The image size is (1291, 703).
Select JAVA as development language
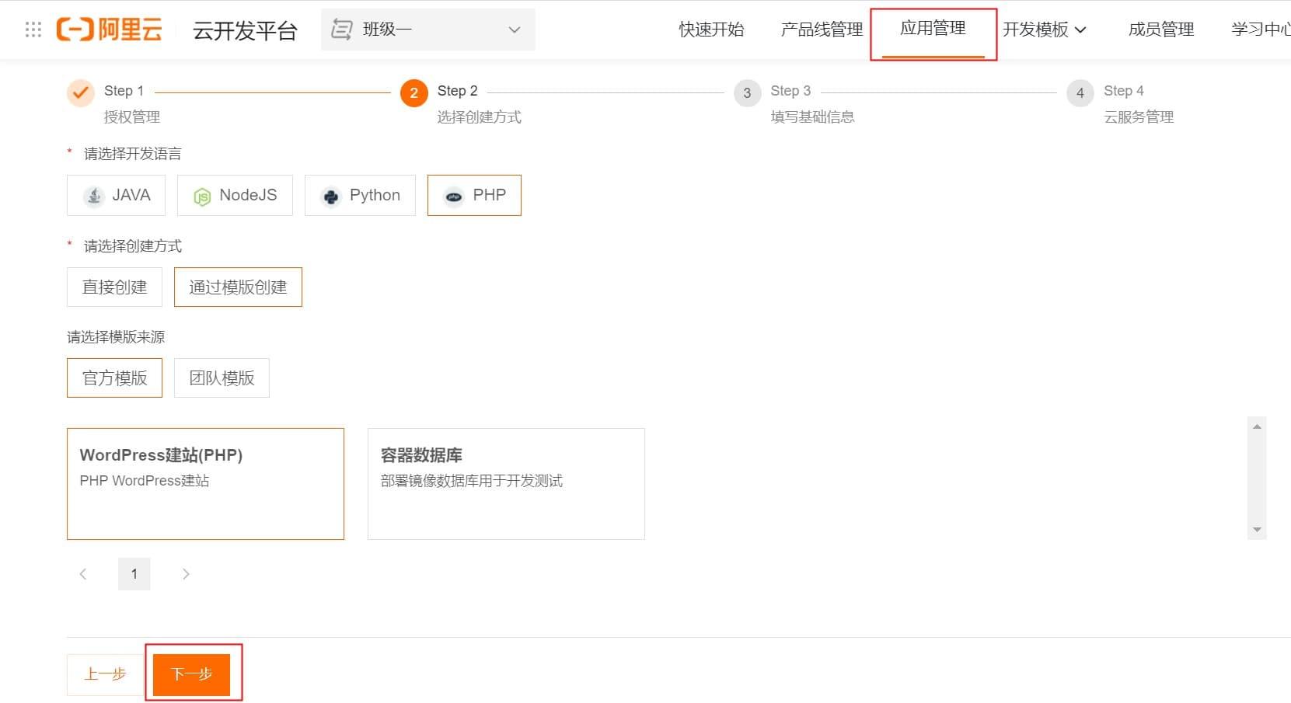[x=116, y=195]
